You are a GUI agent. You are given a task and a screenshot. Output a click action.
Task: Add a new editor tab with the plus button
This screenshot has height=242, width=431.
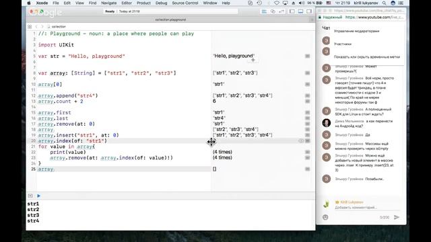click(312, 19)
